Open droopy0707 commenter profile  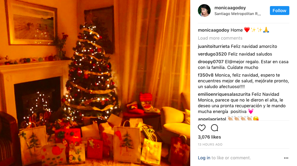pyautogui.click(x=211, y=62)
